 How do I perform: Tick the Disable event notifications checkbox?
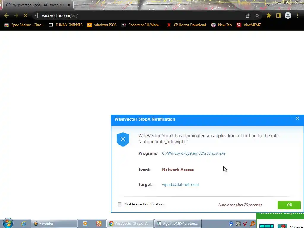point(119,204)
